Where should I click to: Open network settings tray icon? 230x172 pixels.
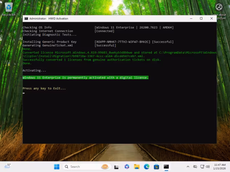[x=202, y=167]
